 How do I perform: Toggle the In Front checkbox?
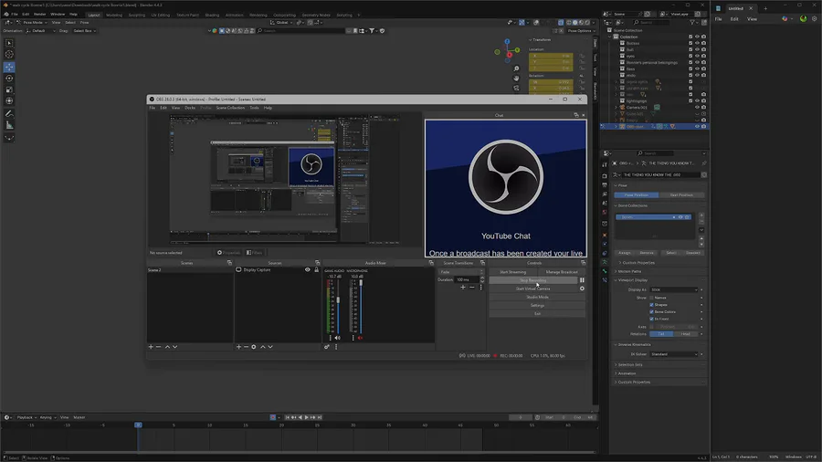[651, 319]
